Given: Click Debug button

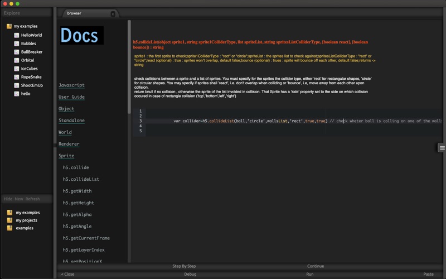Looking at the screenshot, I should (x=190, y=274).
